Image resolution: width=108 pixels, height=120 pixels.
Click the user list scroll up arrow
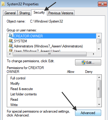pyautogui.click(x=99, y=36)
